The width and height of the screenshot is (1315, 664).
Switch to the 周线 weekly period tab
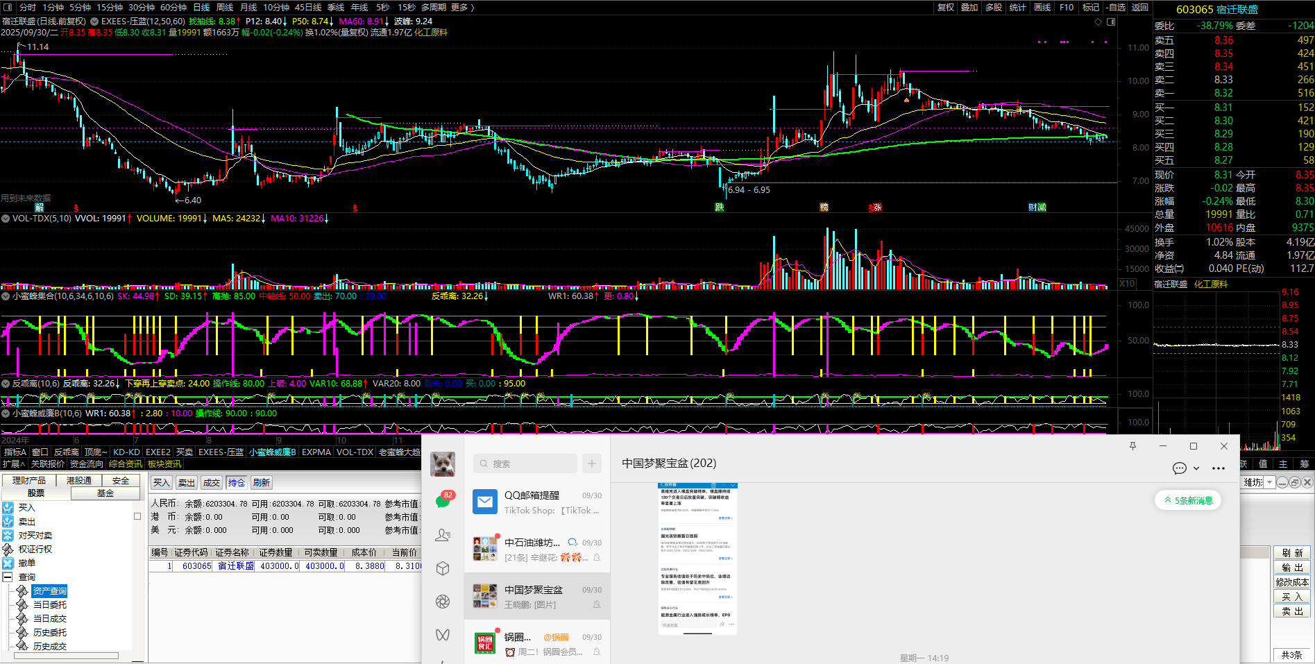click(225, 8)
